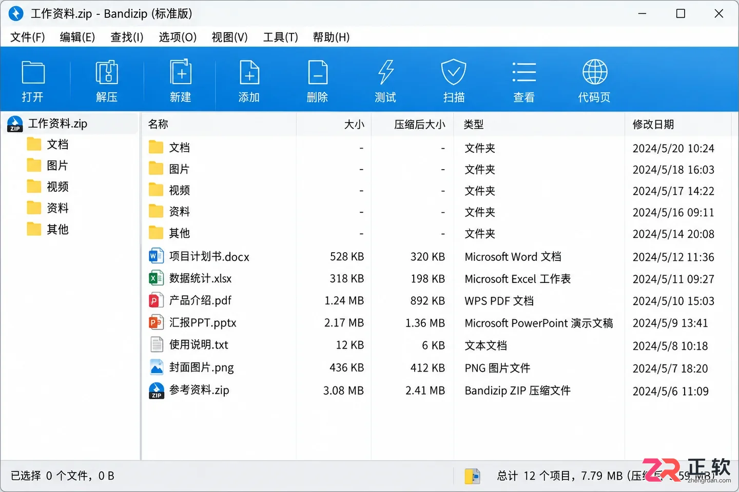
Task: Open the 查找(I) menu
Action: pos(127,37)
